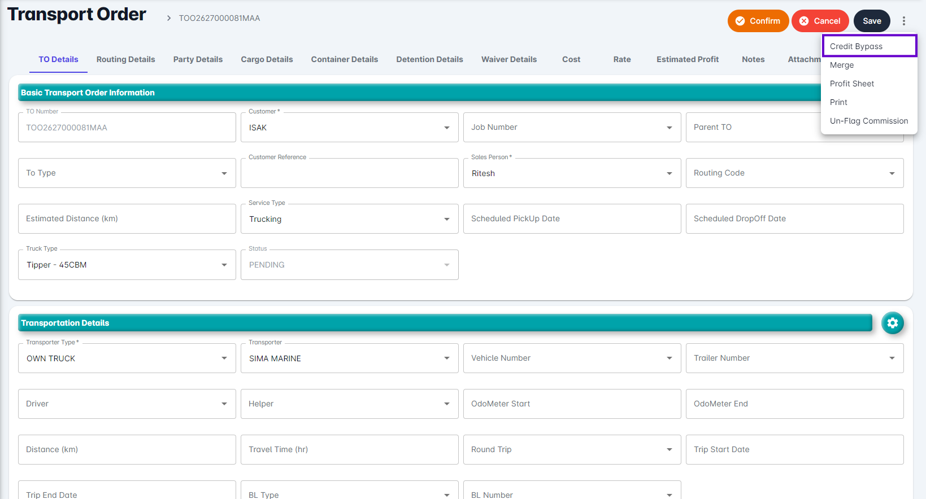Switch to the Routing Details tab
Screen dimensions: 926x499
pos(125,59)
